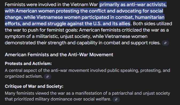Open the source link icon after "support roles."
This screenshot has height=105, width=180.
[x=165, y=43]
